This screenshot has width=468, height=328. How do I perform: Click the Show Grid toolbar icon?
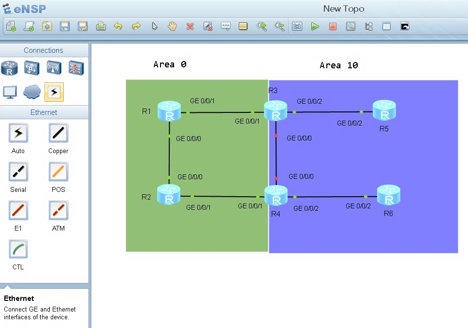pos(386,26)
